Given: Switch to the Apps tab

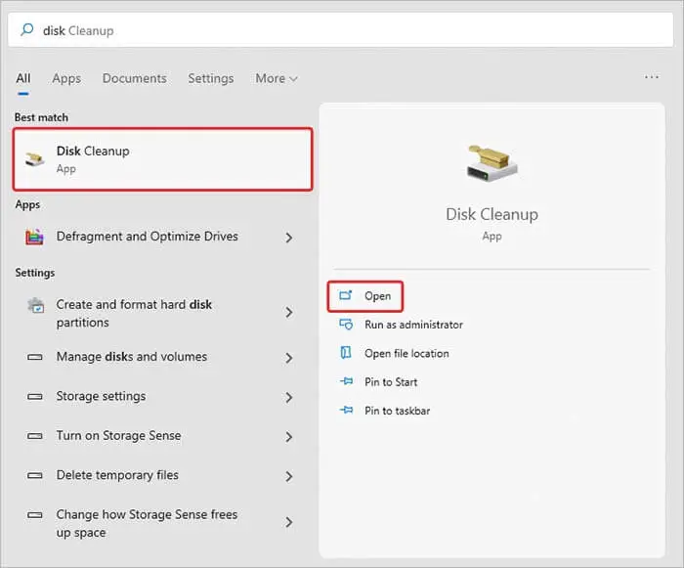Looking at the screenshot, I should click(x=66, y=78).
